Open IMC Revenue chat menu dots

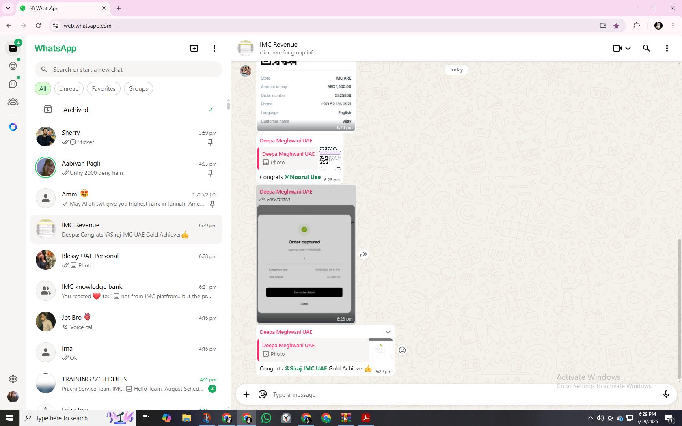point(667,48)
